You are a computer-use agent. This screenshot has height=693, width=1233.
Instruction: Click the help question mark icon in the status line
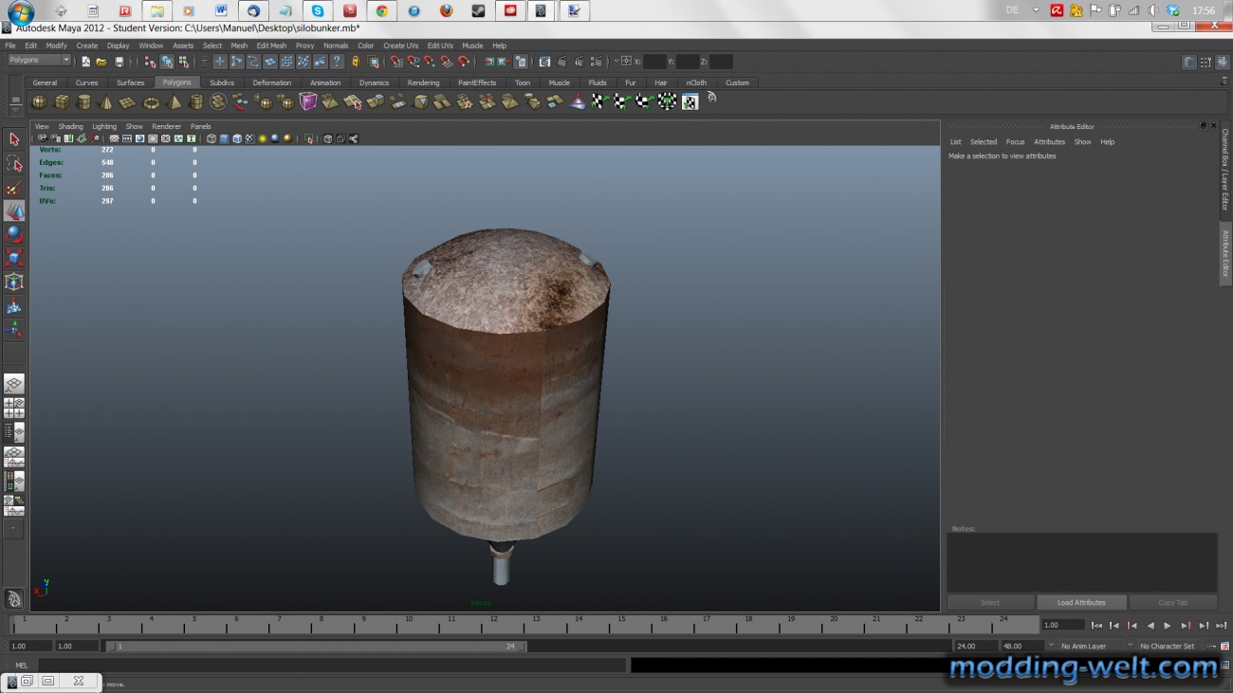coord(337,62)
